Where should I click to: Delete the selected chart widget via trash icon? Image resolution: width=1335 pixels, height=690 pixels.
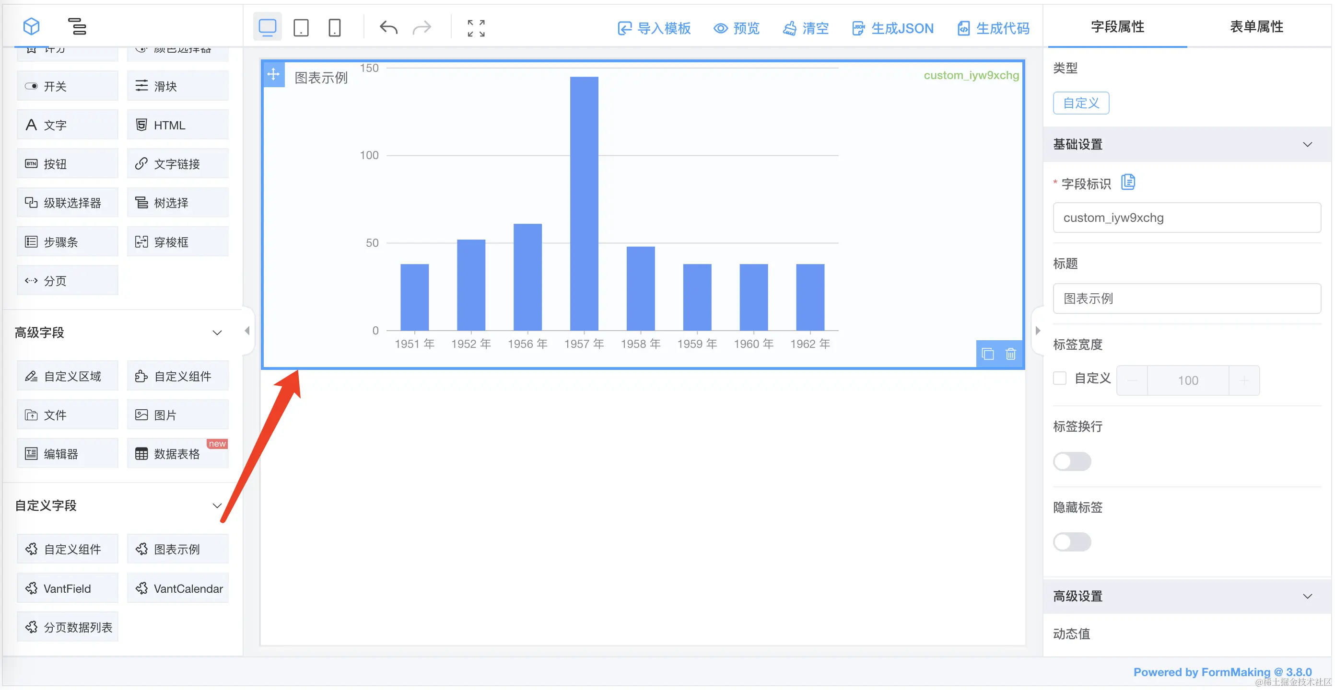pyautogui.click(x=1010, y=354)
